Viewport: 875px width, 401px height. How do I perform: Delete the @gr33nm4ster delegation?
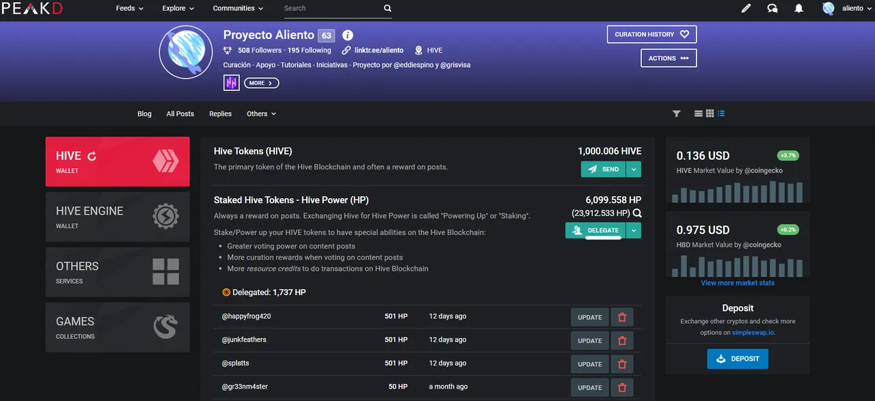(x=622, y=387)
